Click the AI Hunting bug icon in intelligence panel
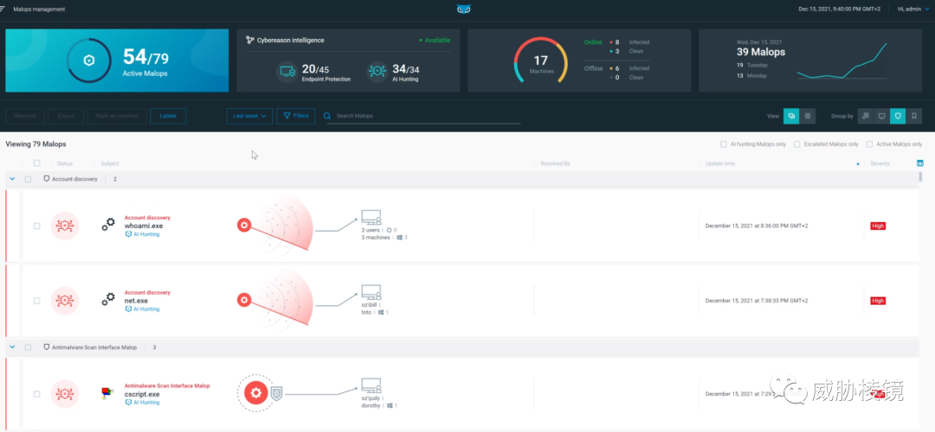This screenshot has width=935, height=432. (x=377, y=72)
